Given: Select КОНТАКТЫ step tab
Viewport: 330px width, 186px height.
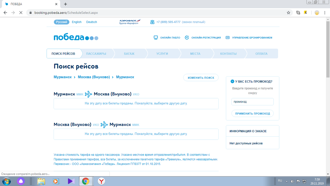Looking at the screenshot, I should coord(228,54).
